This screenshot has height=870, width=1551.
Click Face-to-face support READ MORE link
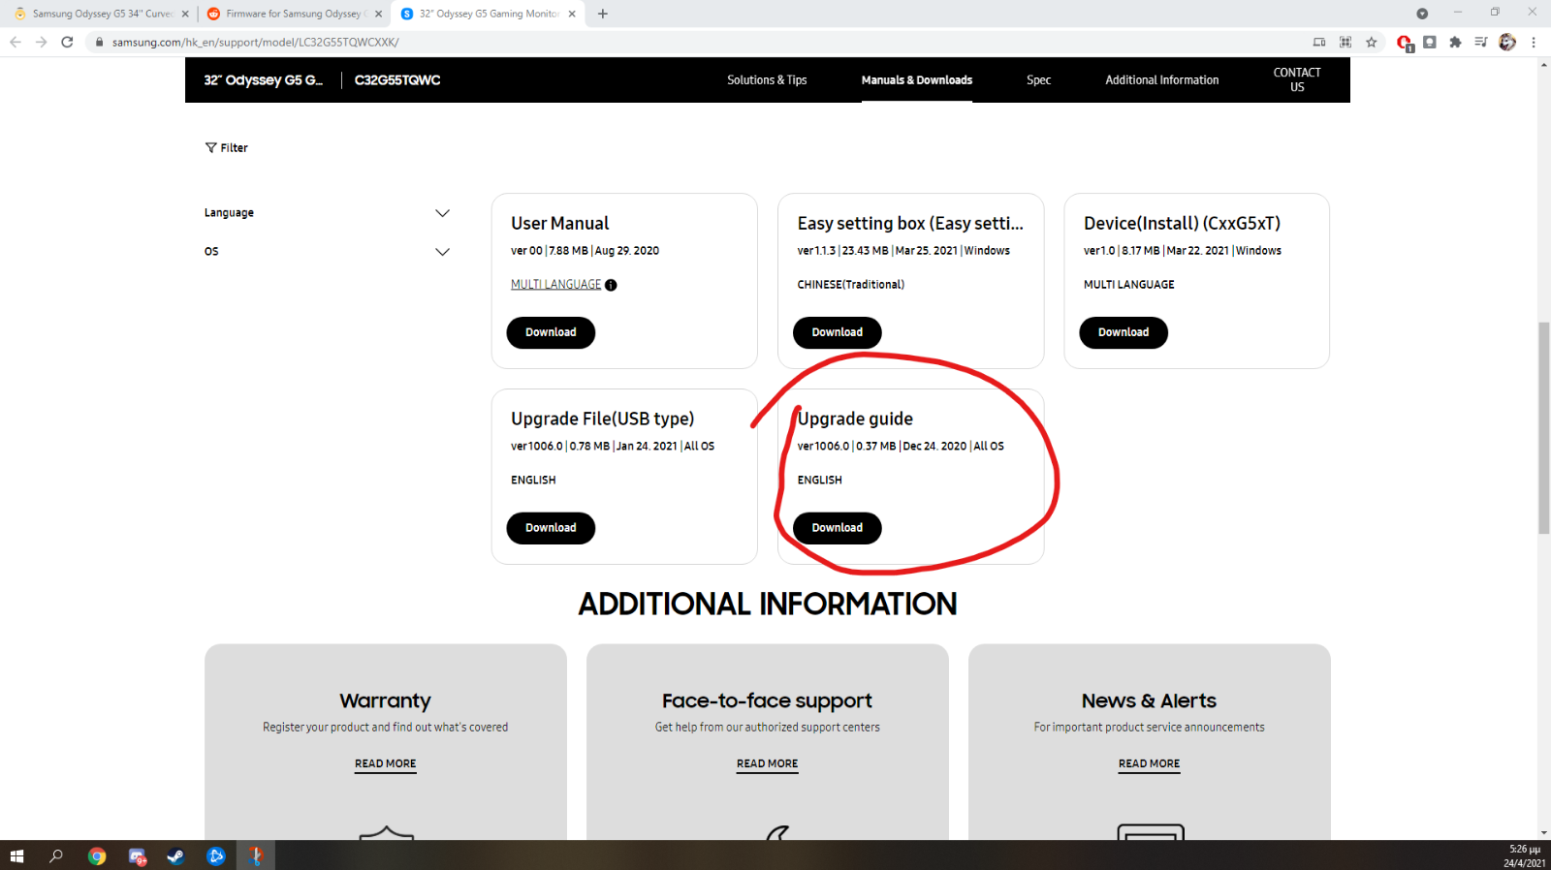767,763
